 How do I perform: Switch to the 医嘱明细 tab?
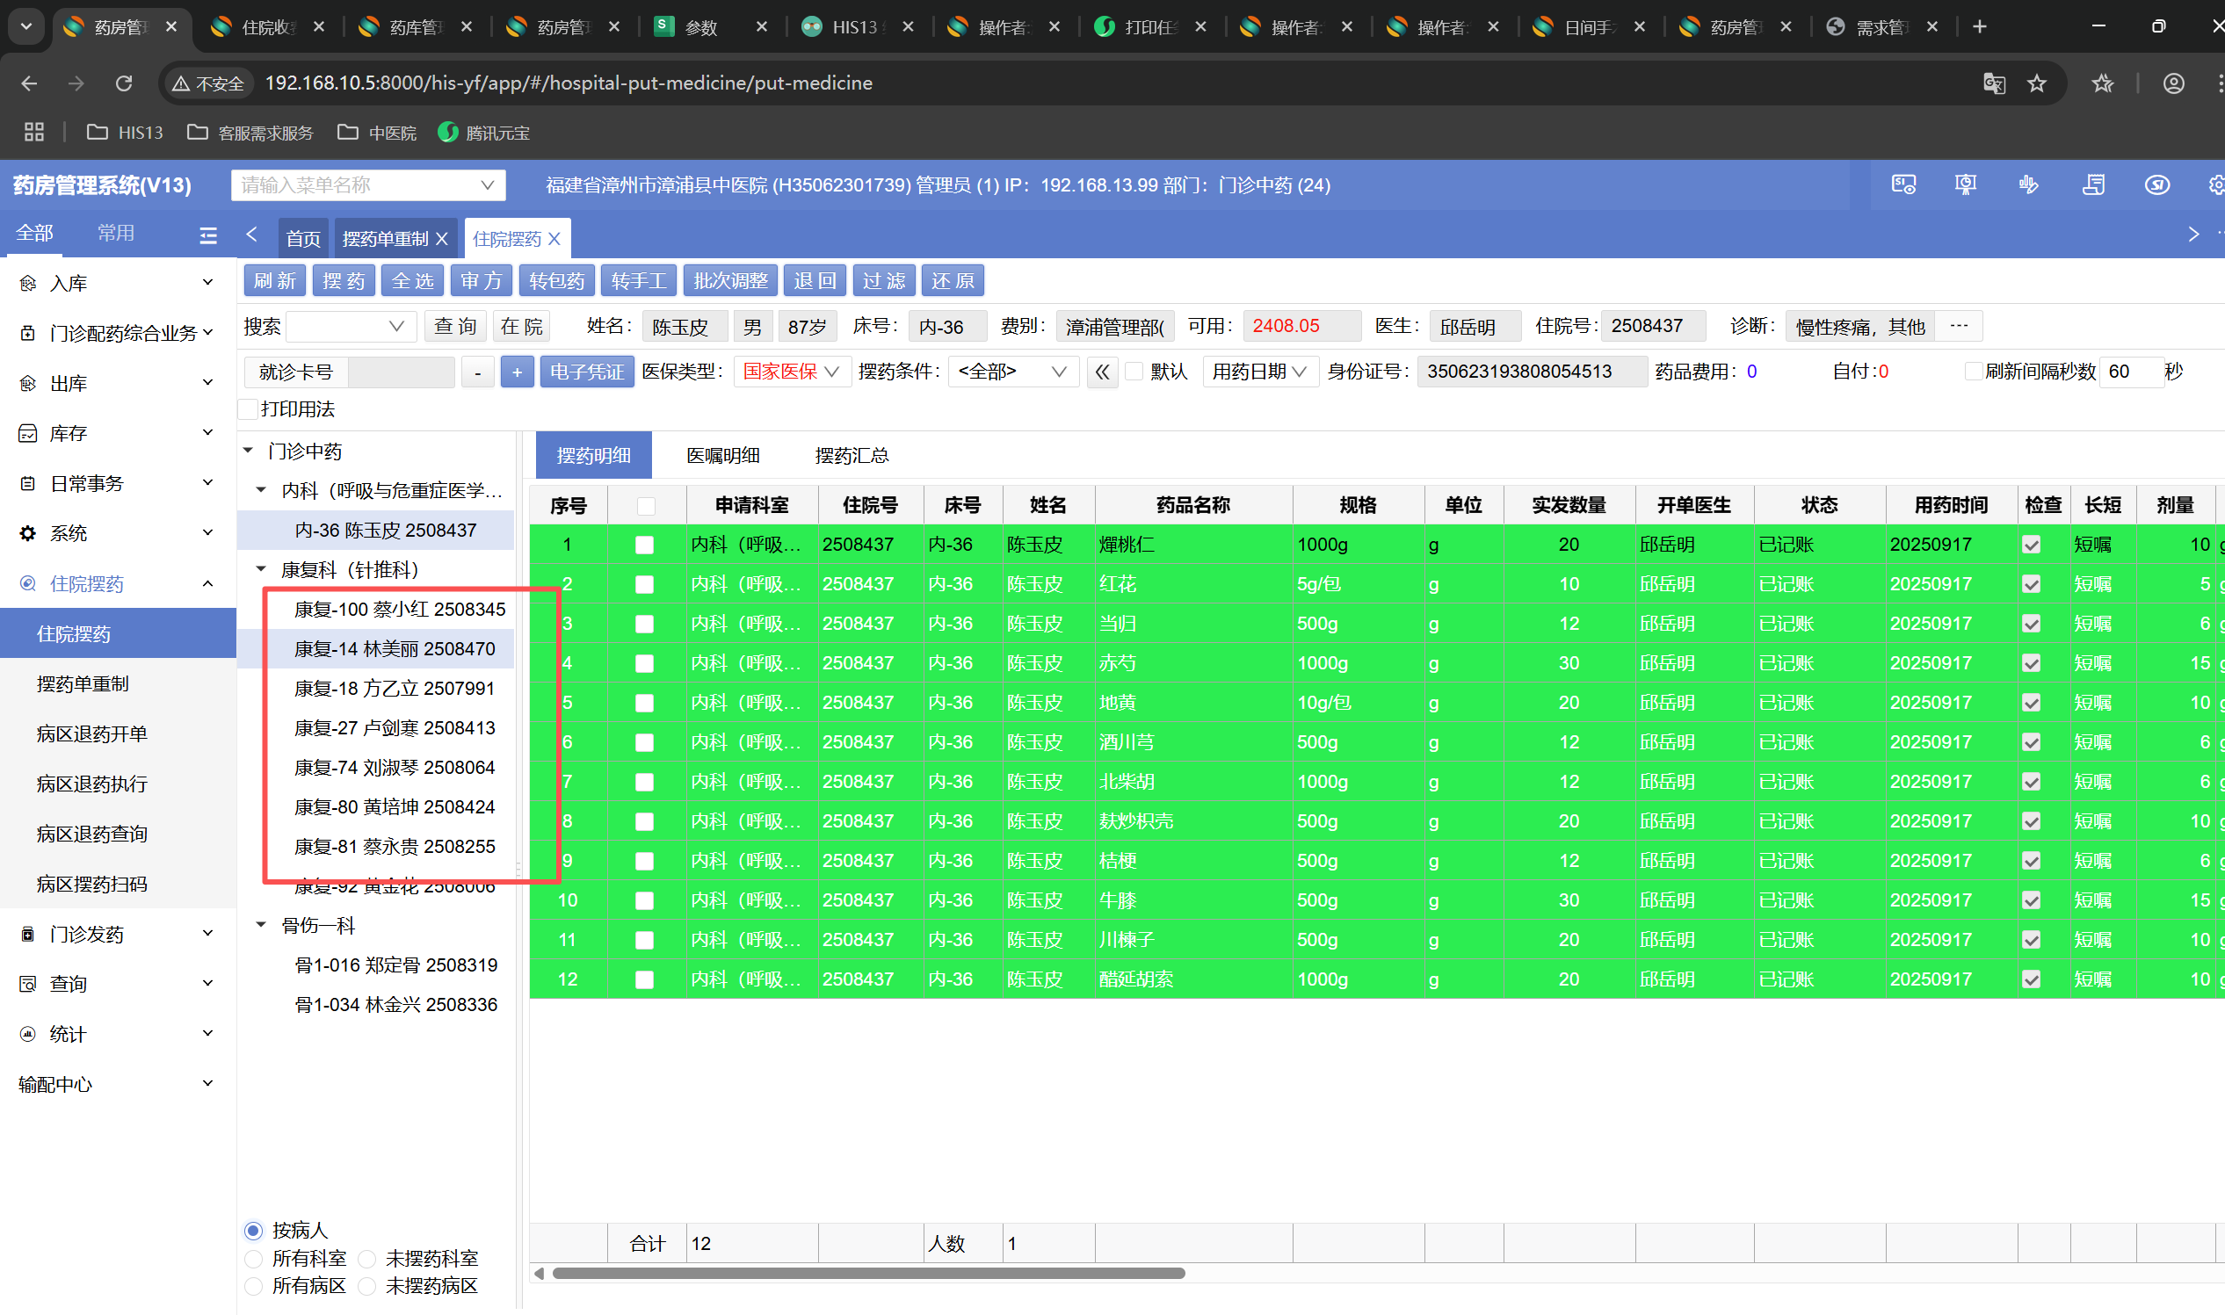(x=722, y=456)
